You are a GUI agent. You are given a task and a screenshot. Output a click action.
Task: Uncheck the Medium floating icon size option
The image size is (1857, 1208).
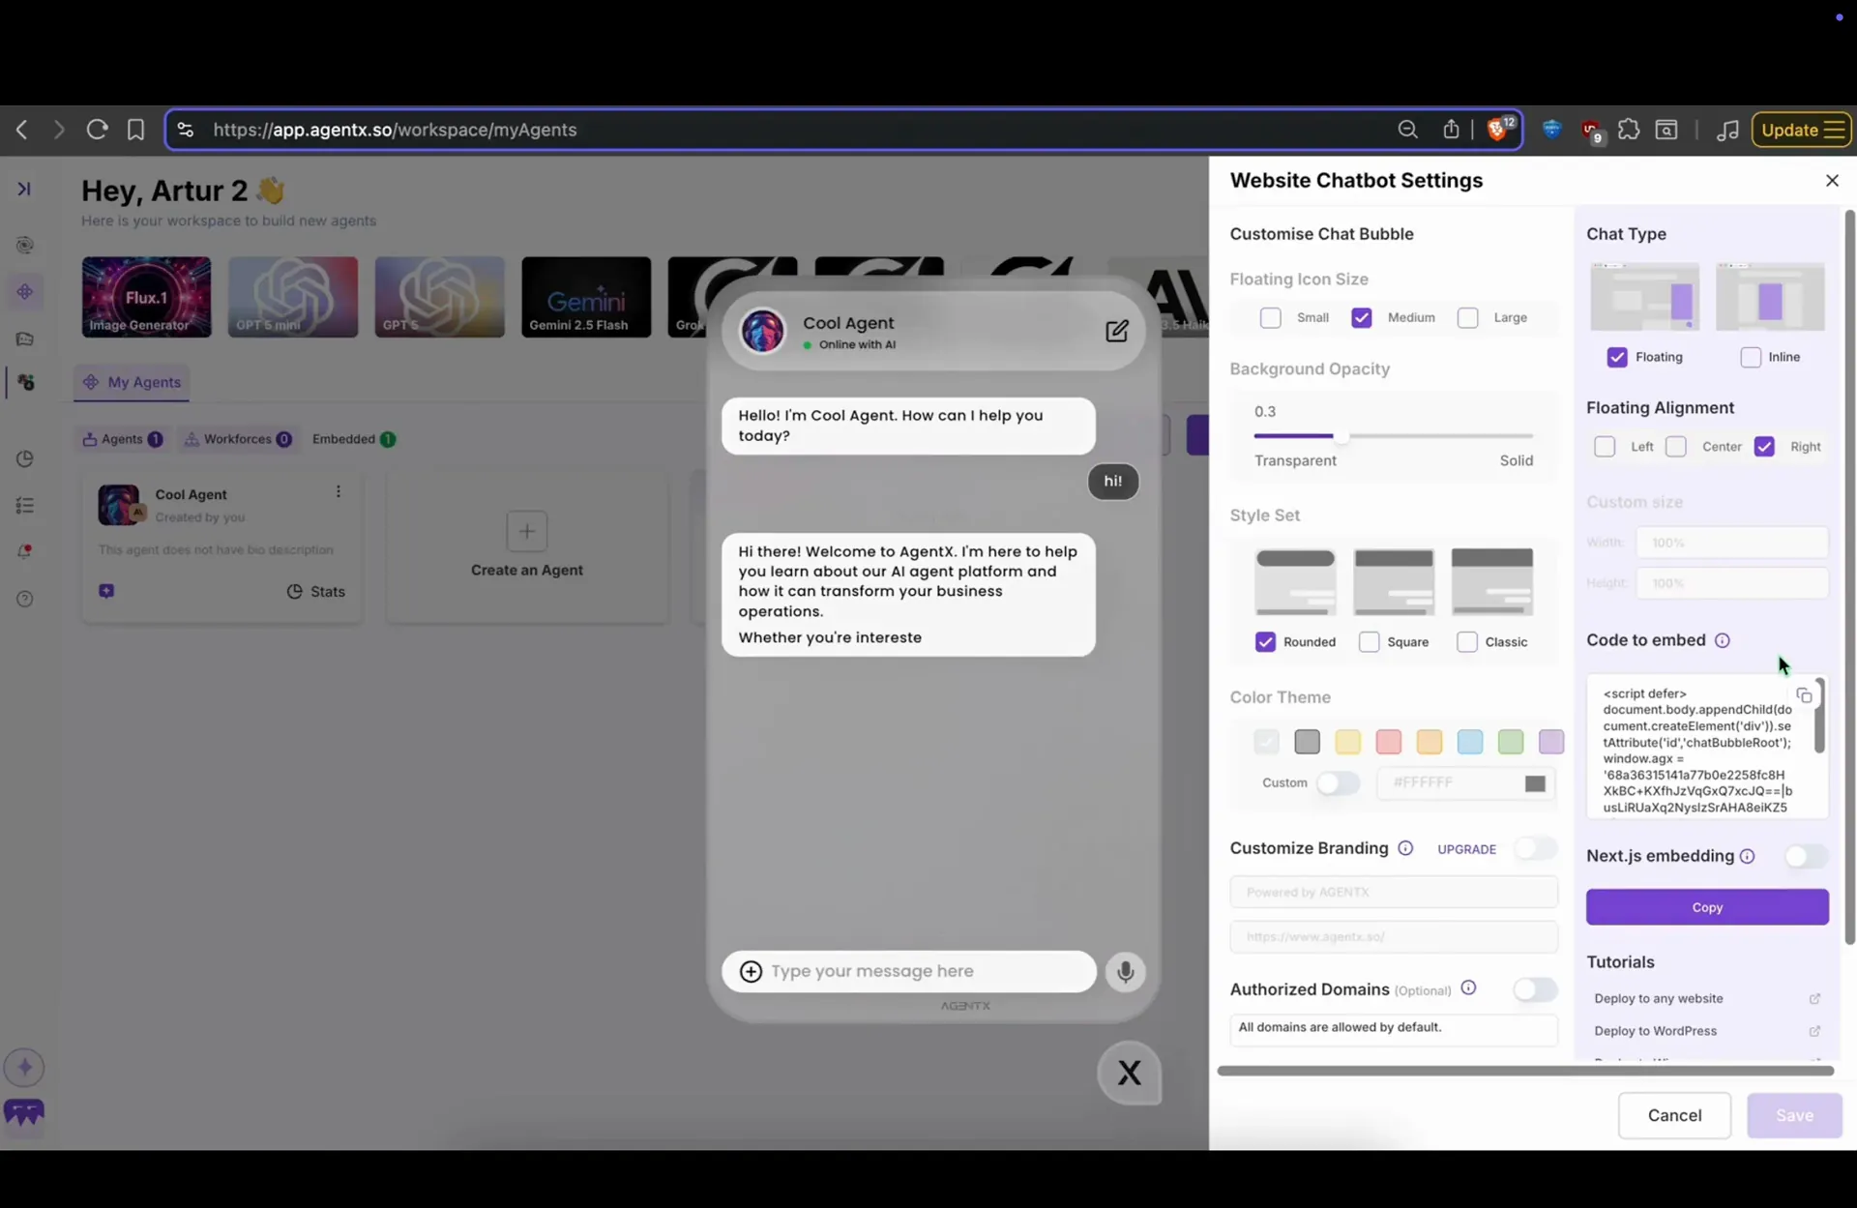point(1361,317)
